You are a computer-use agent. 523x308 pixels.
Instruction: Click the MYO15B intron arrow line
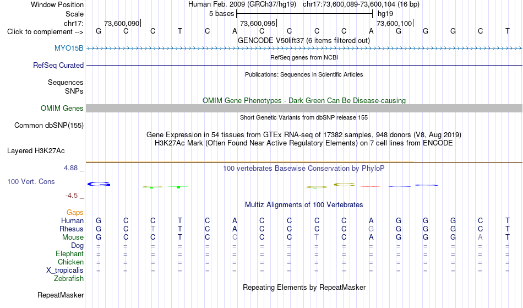click(304, 48)
